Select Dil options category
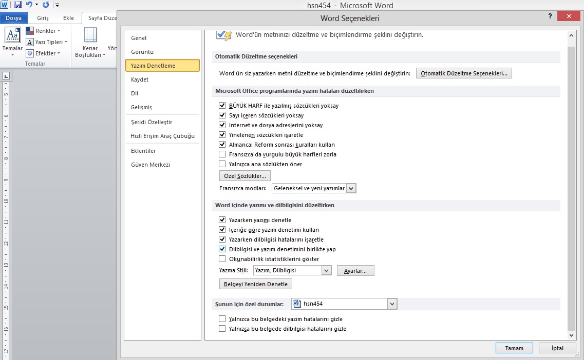584x360 pixels. (162, 93)
